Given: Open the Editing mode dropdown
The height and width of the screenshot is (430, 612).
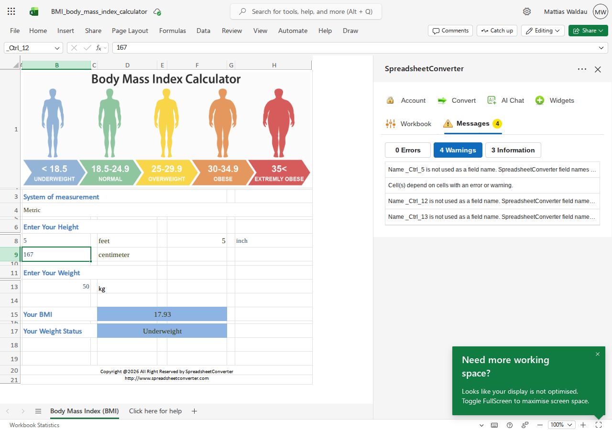Looking at the screenshot, I should (x=543, y=31).
